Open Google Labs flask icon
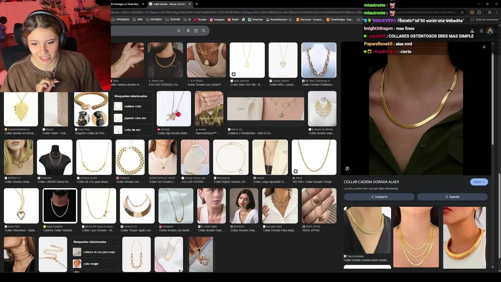 472,31
